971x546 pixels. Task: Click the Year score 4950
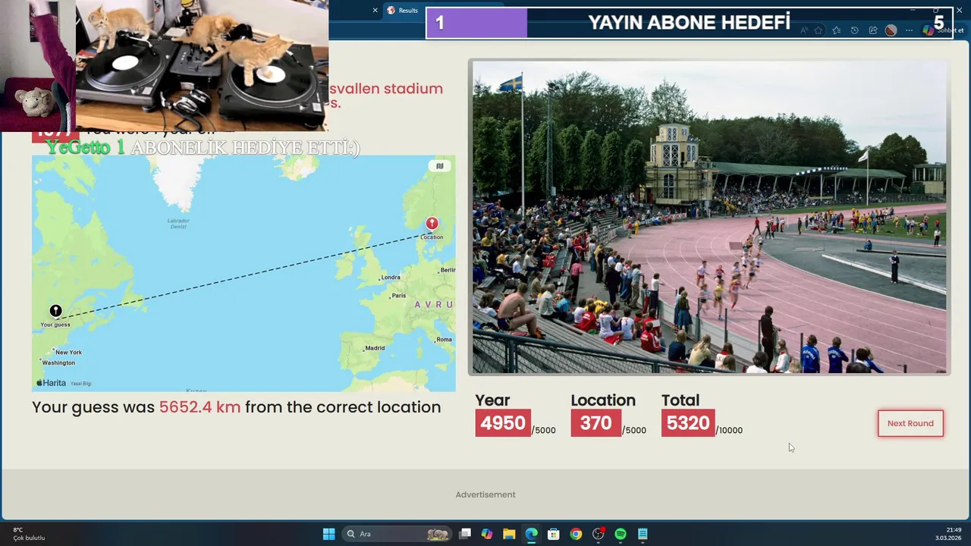pos(503,423)
